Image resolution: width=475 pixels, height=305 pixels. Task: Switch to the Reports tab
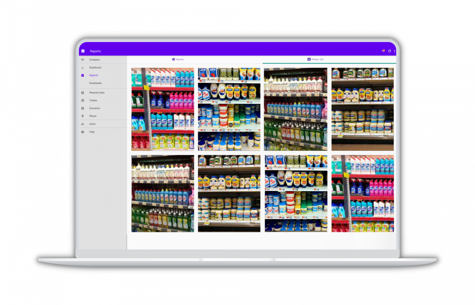click(x=178, y=59)
